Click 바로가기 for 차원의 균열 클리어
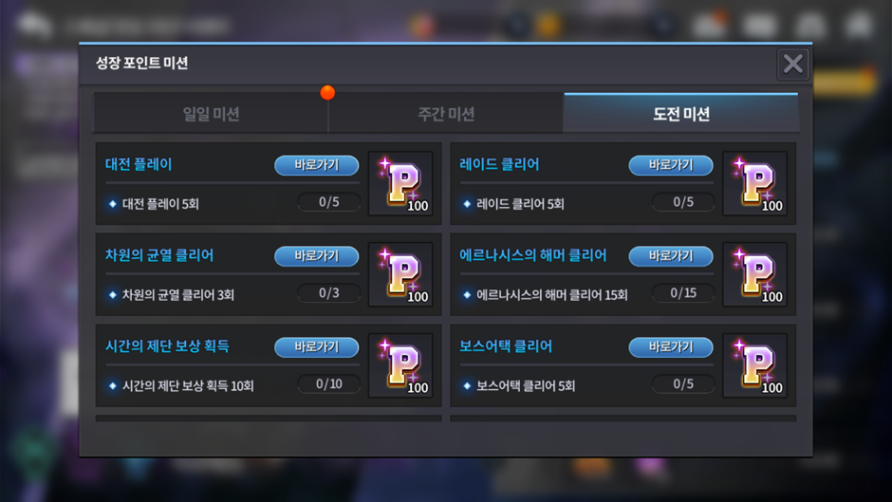The width and height of the screenshot is (892, 502). 316,256
